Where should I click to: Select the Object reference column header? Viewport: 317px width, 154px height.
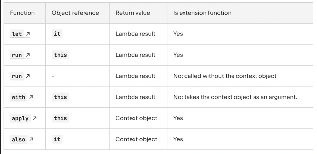tap(75, 13)
